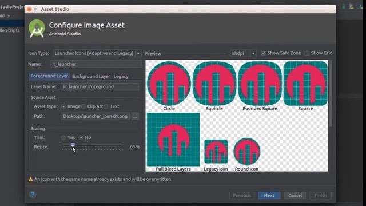Open the Icon Type dropdown

click(x=97, y=53)
